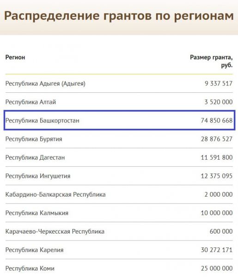Click the grant value 600 000
This screenshot has height=277, width=238.
(221, 231)
